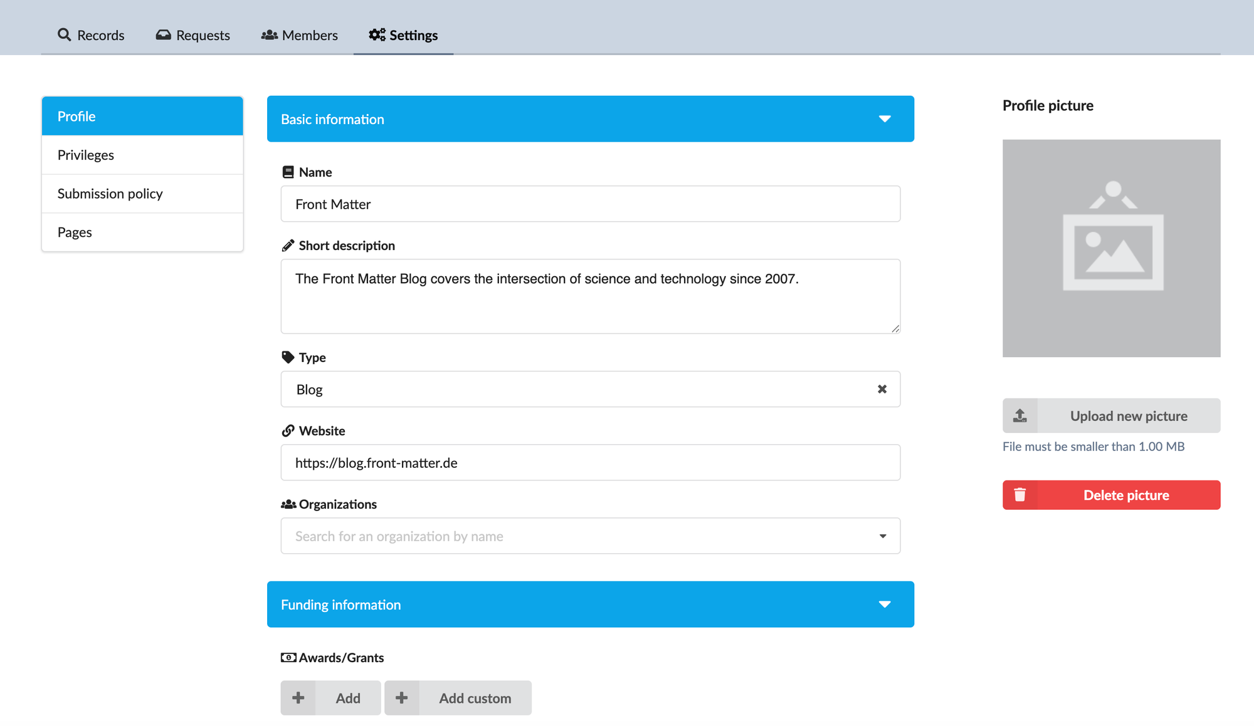1254x726 pixels.
Task: Click the Members people icon
Action: [x=270, y=35]
